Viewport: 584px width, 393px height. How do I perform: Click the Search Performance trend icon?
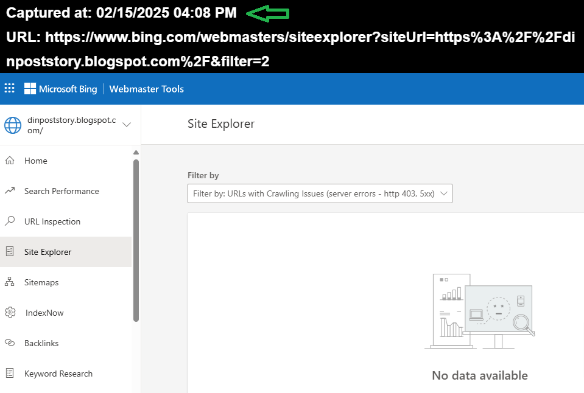point(10,191)
